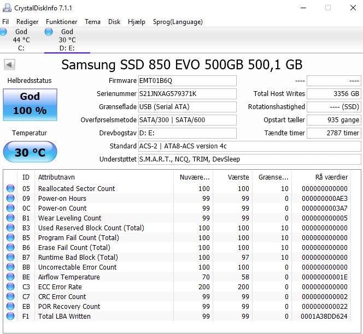Click raw value 000000000AE3
Screen dimensions: 363x334
coord(325,198)
